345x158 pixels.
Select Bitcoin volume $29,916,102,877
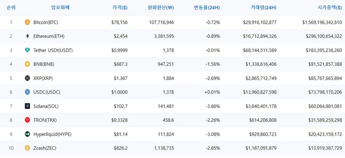click(x=260, y=22)
